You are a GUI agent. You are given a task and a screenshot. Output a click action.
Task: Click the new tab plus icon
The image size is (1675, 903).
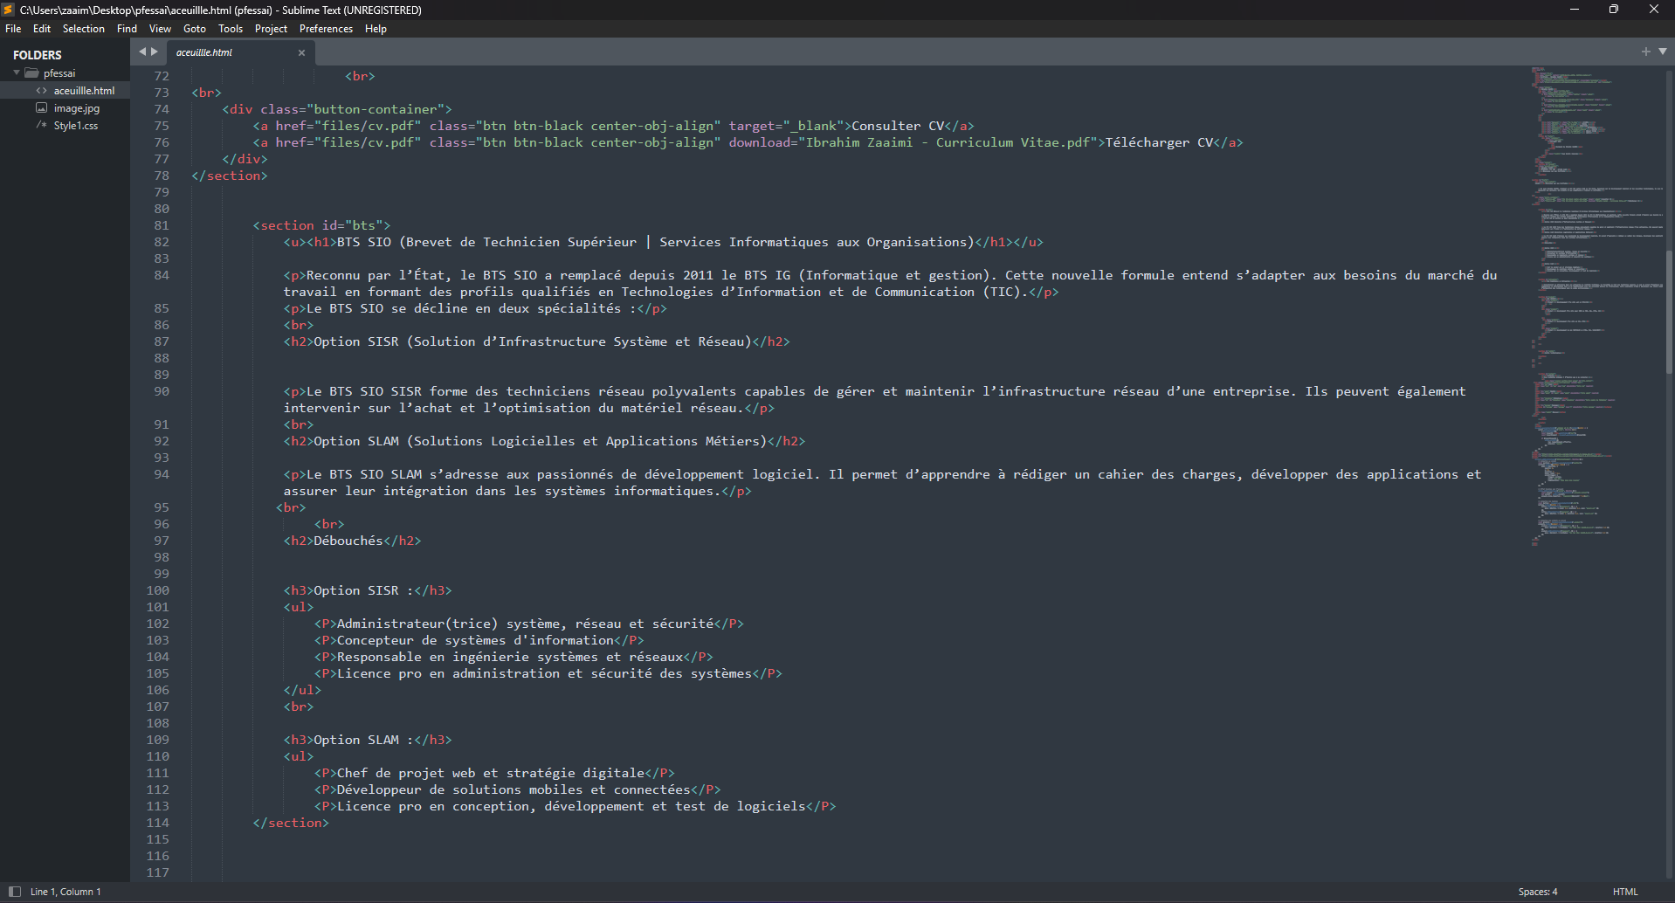click(1645, 52)
